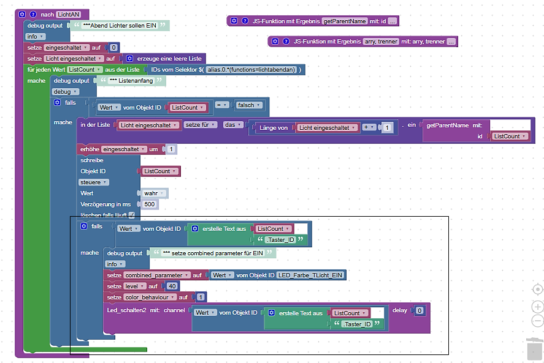Open Wert dropdown before LED_Farbe_TLicht_EIN

click(223, 275)
